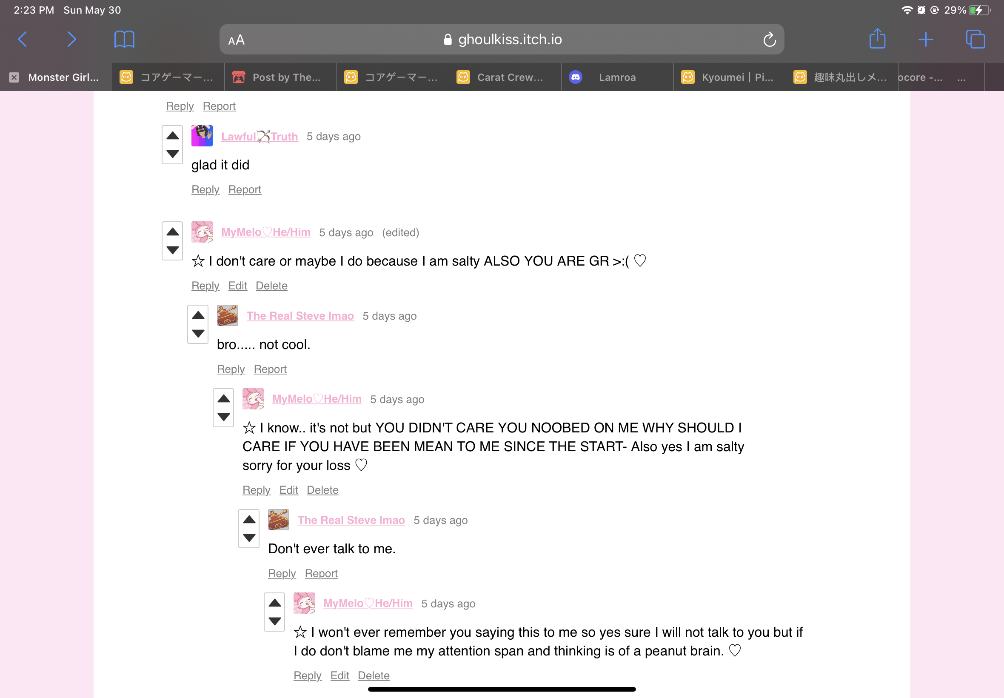Close the Monster Girl tab

point(14,77)
